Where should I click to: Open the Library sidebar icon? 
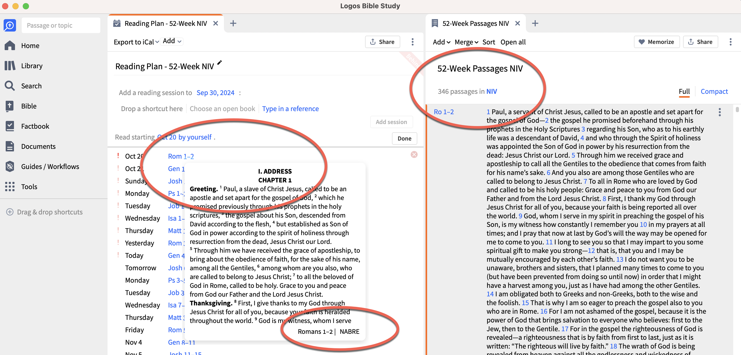(x=10, y=66)
